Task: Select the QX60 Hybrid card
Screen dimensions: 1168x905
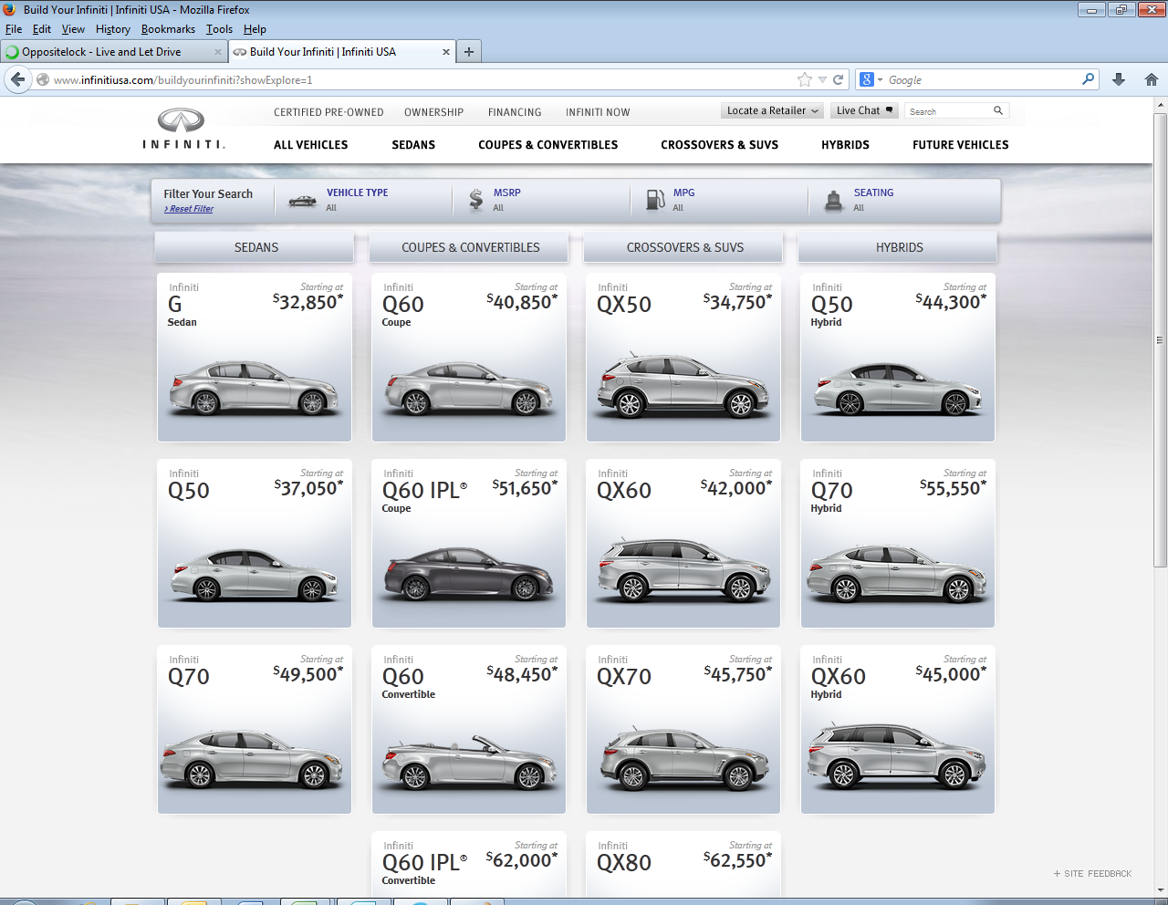Action: [898, 730]
